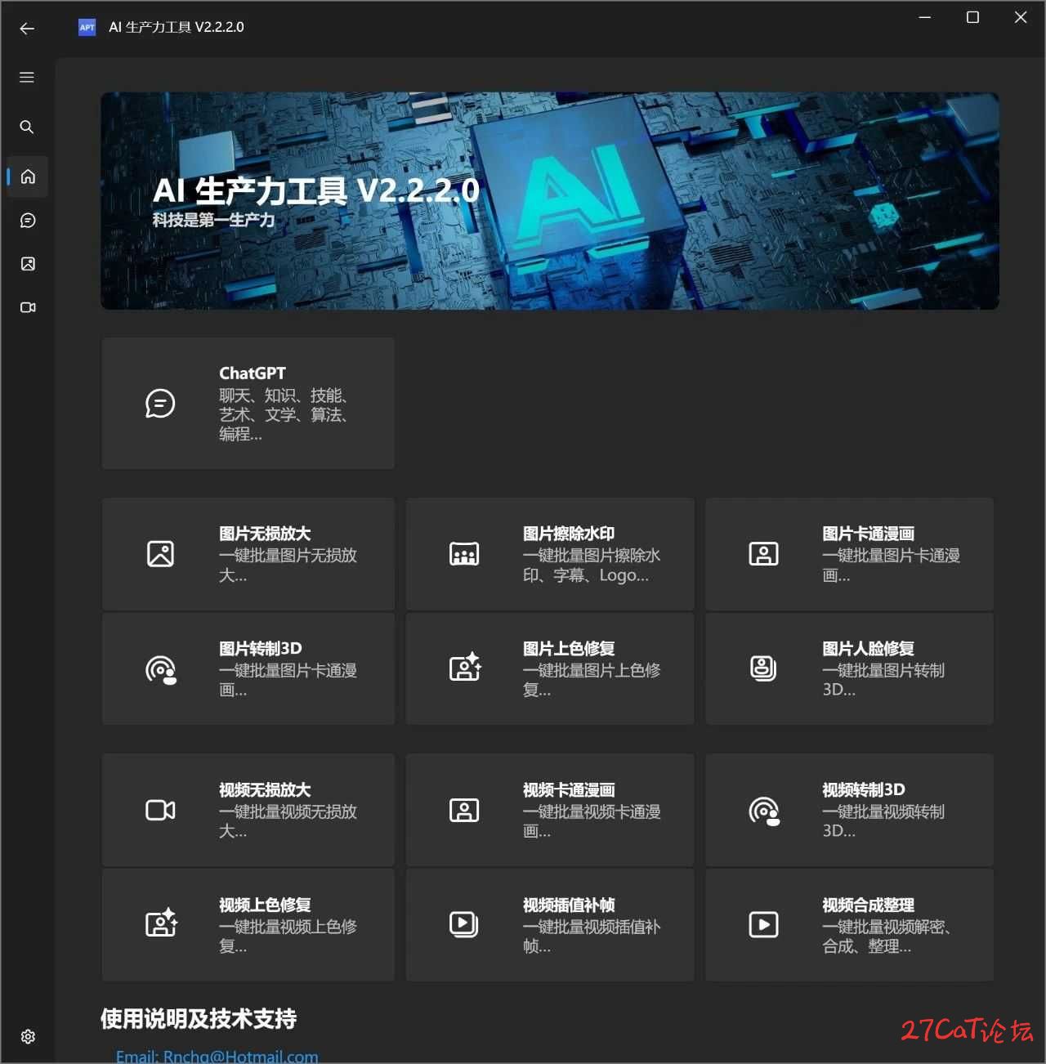Viewport: 1046px width, 1064px height.
Task: Click the 科技是第一生产力 slogan text
Action: (214, 220)
